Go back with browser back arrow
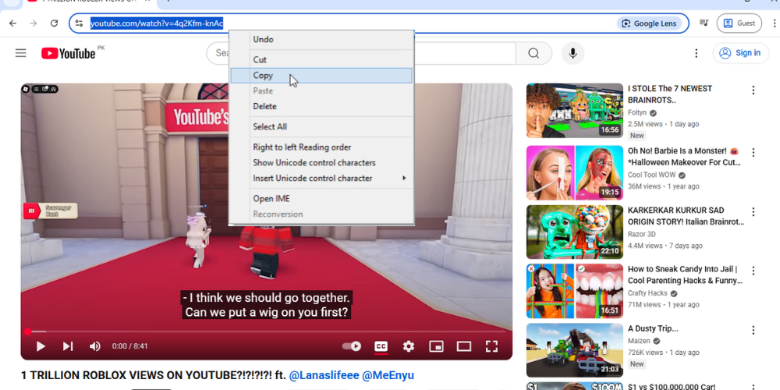 click(12, 23)
